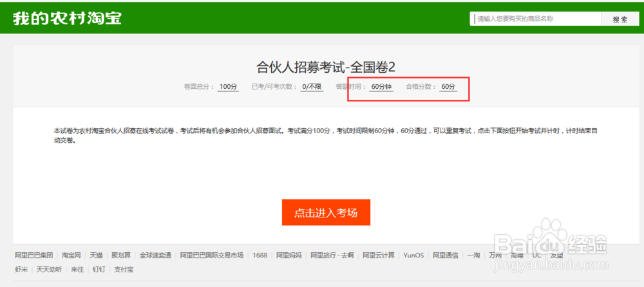This screenshot has height=287, width=644.
Task: Click the 合格分数 label
Action: 421,87
